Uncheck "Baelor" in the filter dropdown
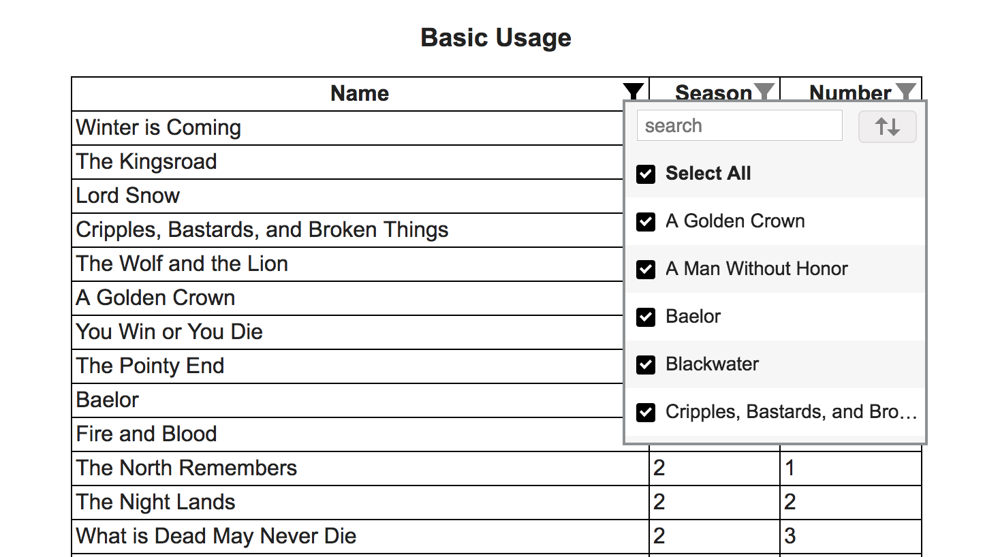Viewport: 1000px width, 557px height. (x=645, y=317)
